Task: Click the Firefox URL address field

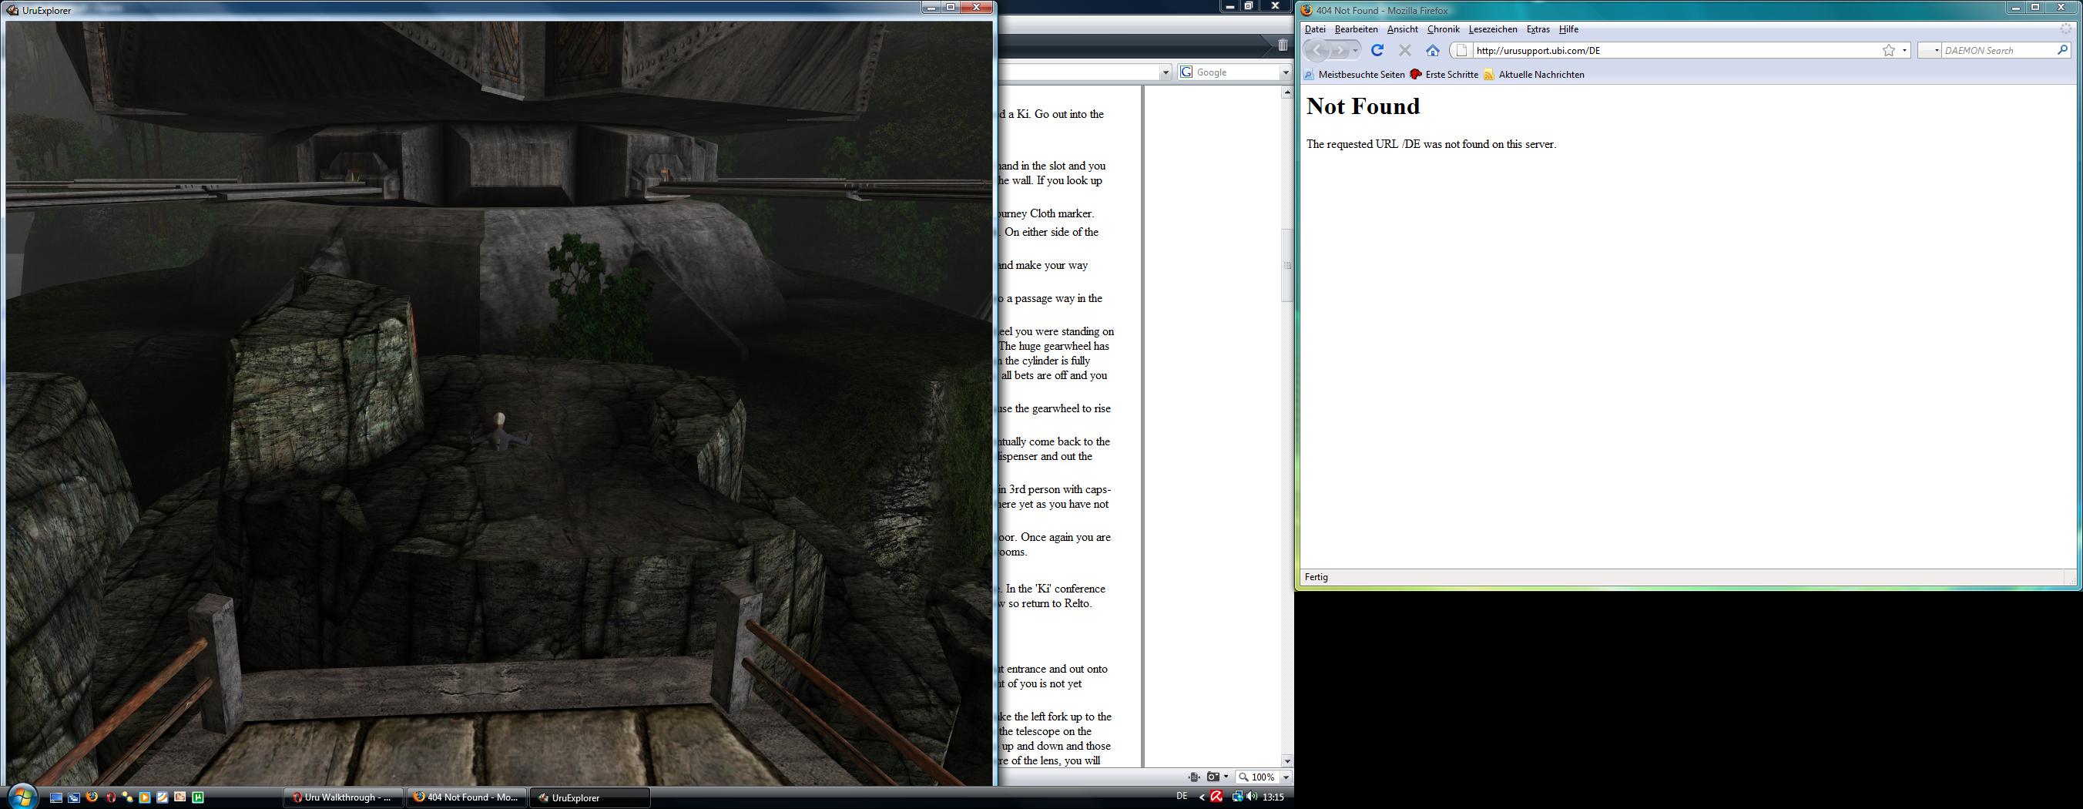Action: click(x=1674, y=50)
